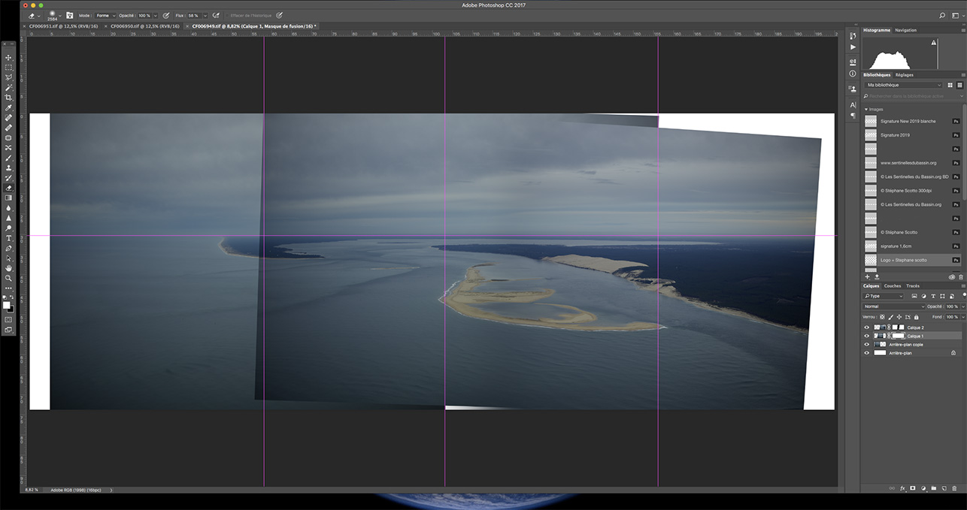The width and height of the screenshot is (967, 510).
Task: Select the Lasso tool
Action: [x=9, y=77]
